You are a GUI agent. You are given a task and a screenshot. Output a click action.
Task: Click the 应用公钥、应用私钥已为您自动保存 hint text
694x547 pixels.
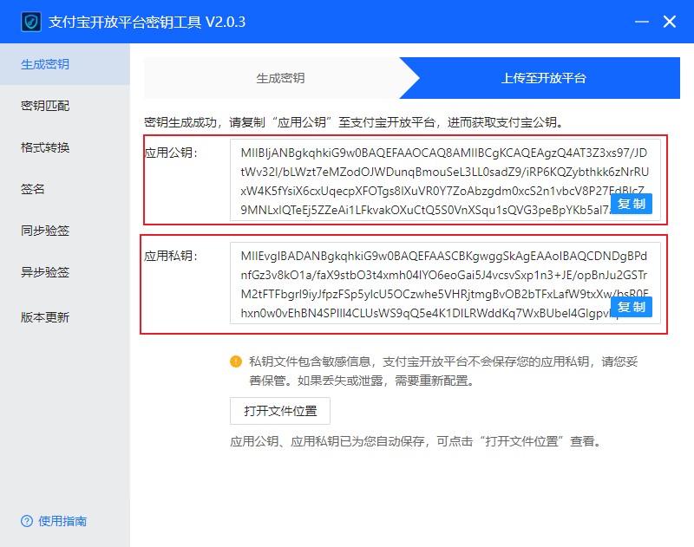416,441
